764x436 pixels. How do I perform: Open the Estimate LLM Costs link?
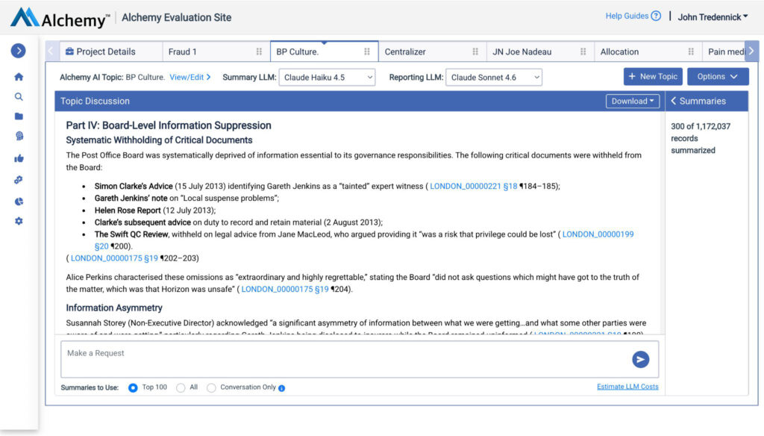627,387
